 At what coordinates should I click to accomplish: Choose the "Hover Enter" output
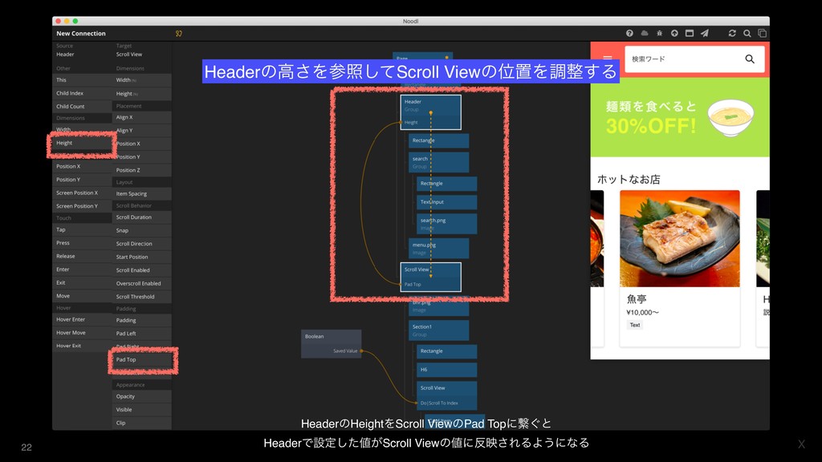point(82,319)
